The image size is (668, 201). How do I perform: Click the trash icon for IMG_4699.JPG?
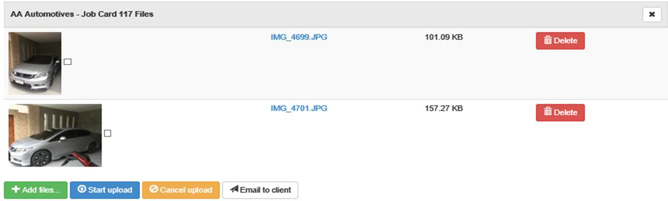(548, 41)
